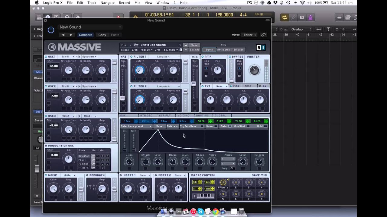Load next plug-in setting with right arrow
The image size is (387, 217).
tap(71, 35)
